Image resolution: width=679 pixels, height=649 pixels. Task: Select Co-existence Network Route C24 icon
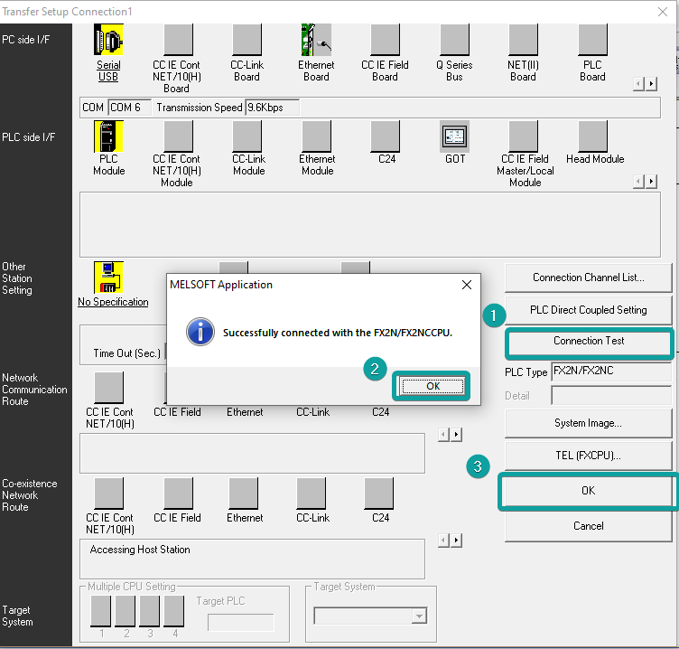point(379,494)
